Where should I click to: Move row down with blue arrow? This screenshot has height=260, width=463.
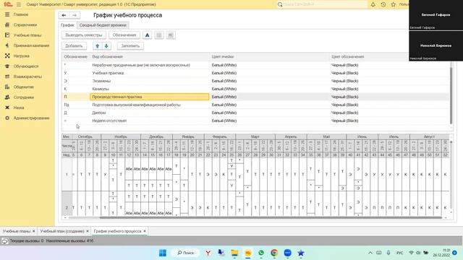click(106, 45)
